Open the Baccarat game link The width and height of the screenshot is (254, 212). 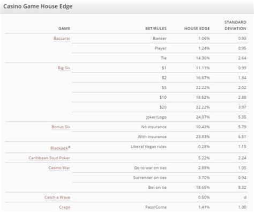62,39
